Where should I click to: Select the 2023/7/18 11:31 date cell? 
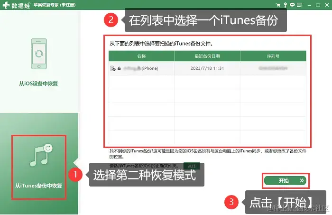tap(207, 68)
